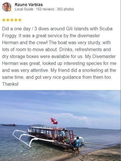Click the middle star of the rating

12,20
